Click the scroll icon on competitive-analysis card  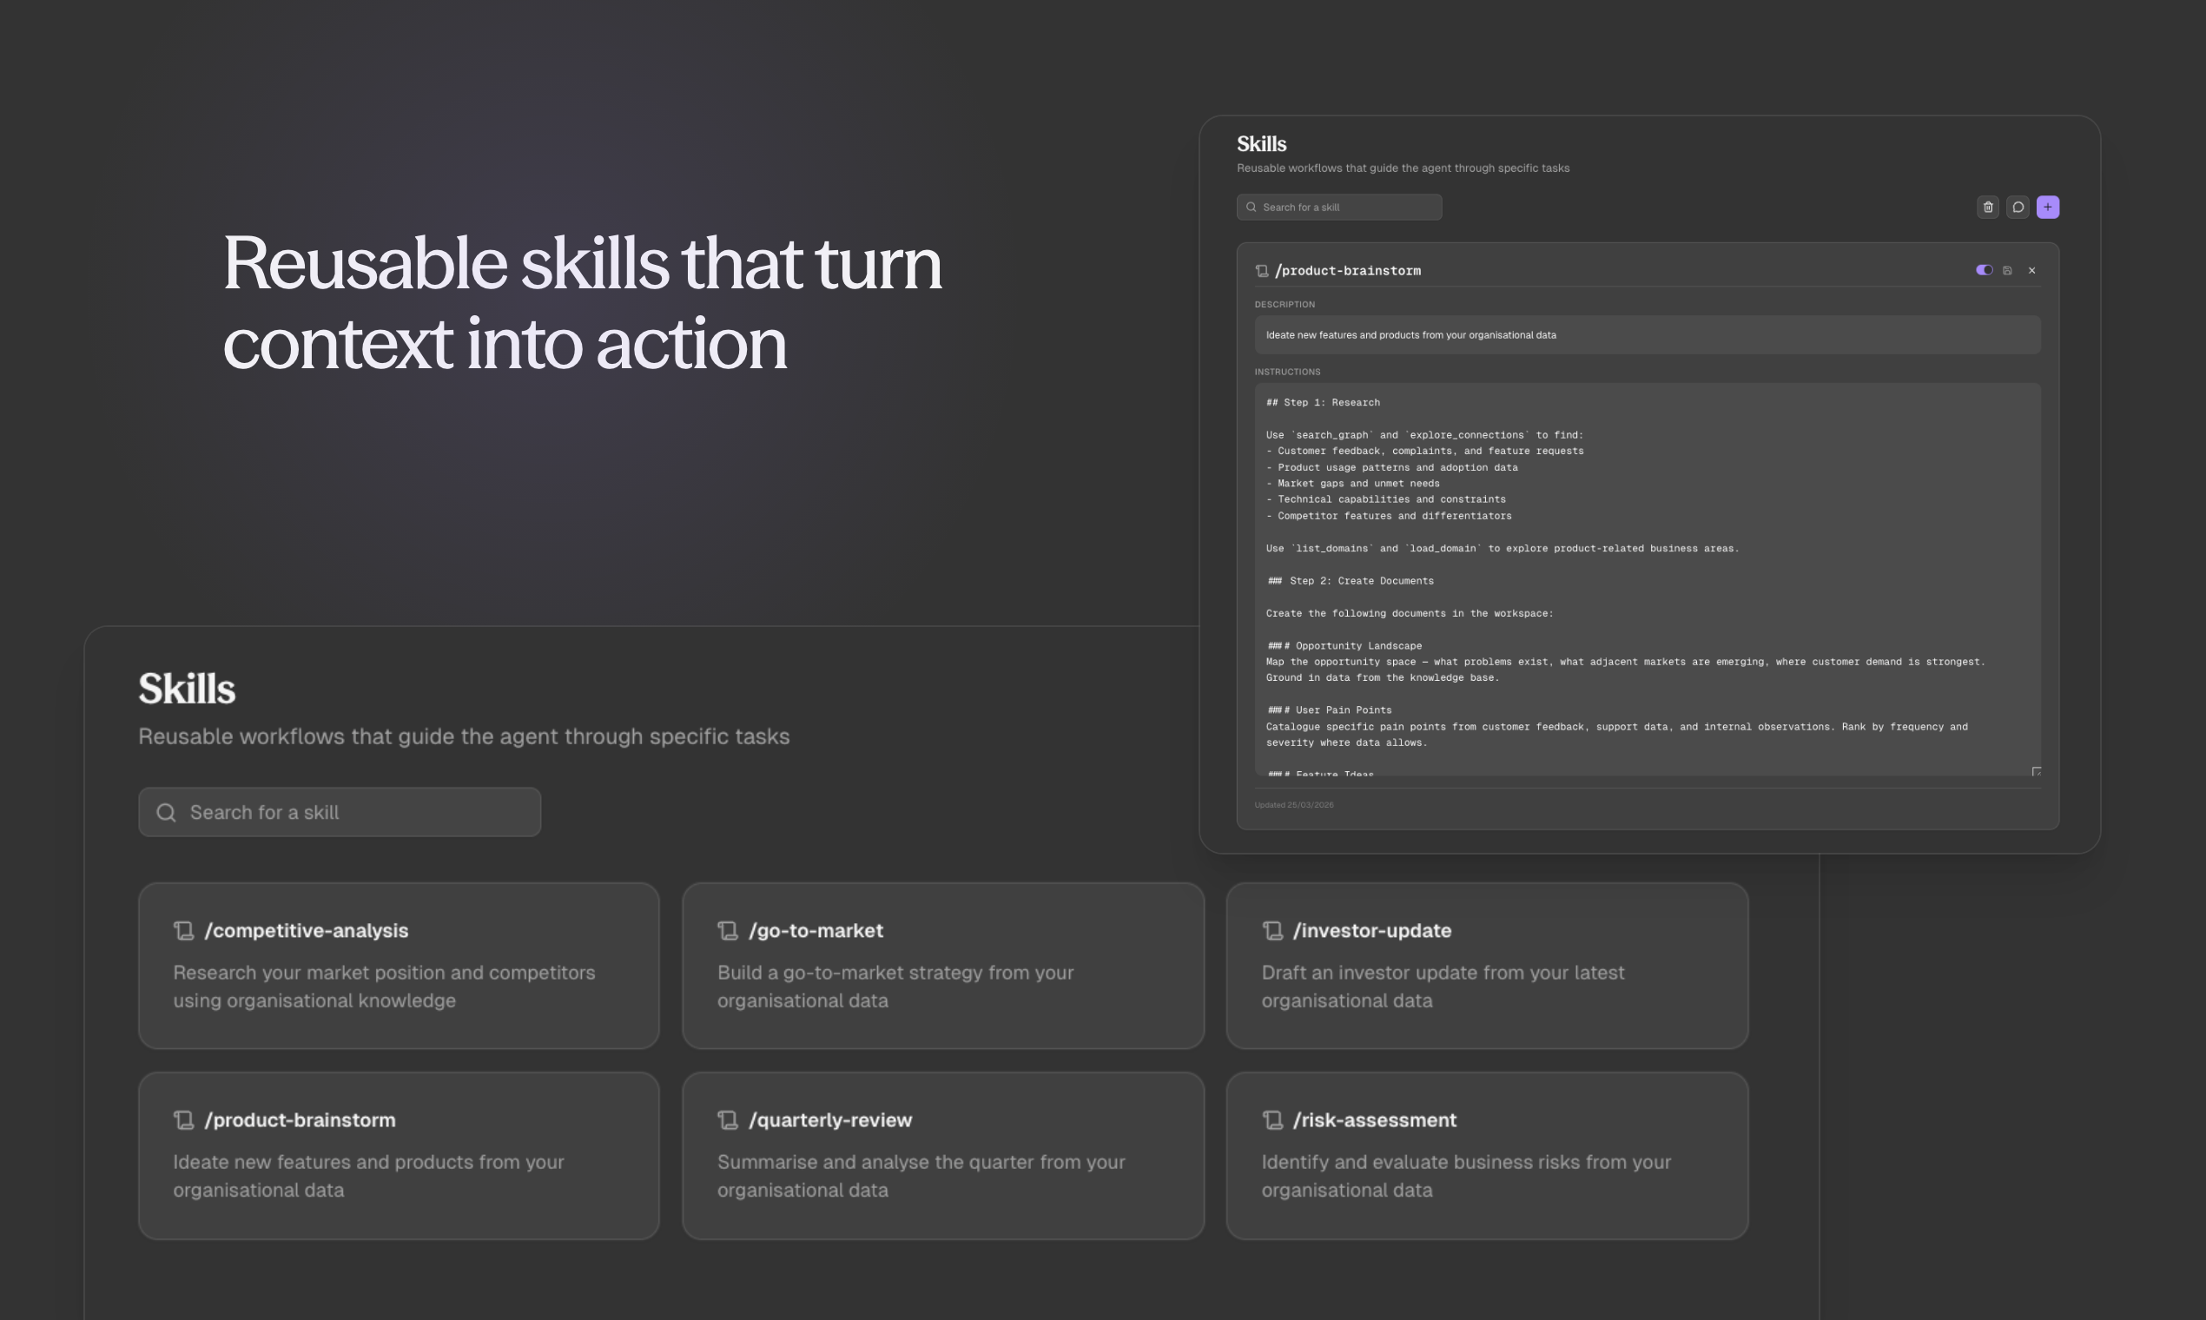tap(184, 930)
